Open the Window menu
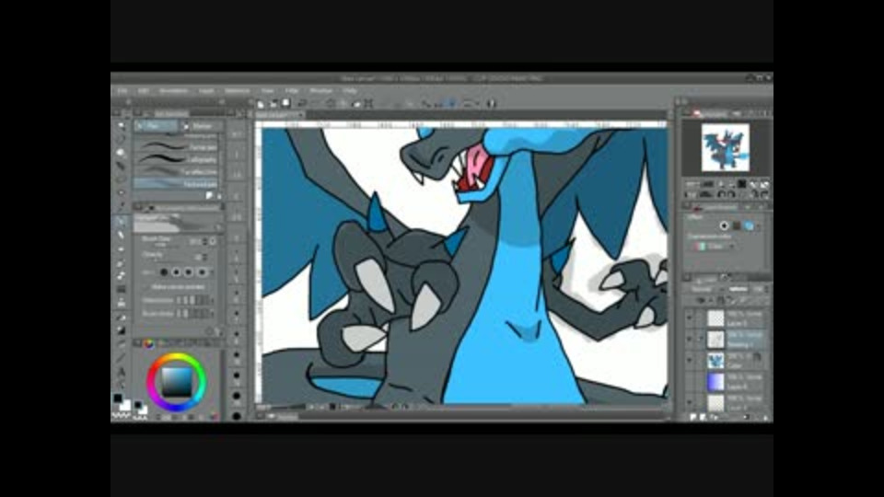 pyautogui.click(x=320, y=90)
